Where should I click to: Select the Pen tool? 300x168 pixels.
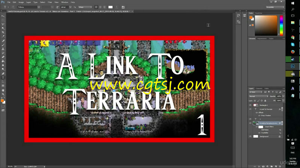click(x=3, y=74)
